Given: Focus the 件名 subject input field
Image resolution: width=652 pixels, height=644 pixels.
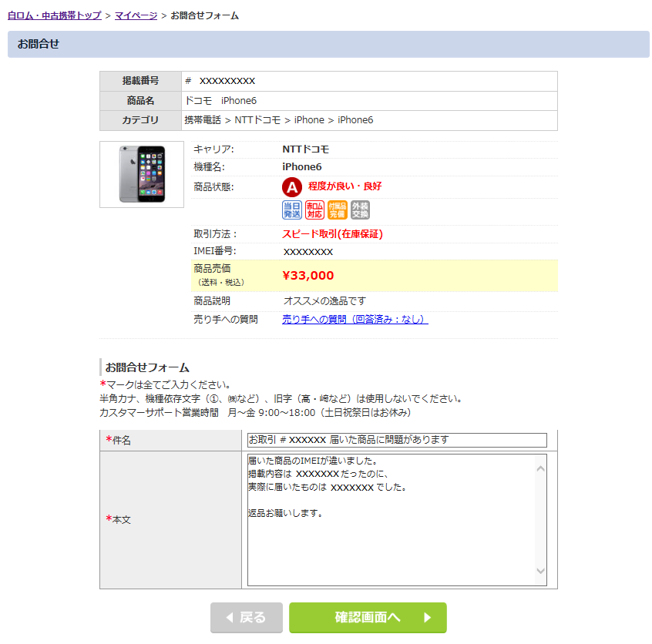Looking at the screenshot, I should [397, 440].
